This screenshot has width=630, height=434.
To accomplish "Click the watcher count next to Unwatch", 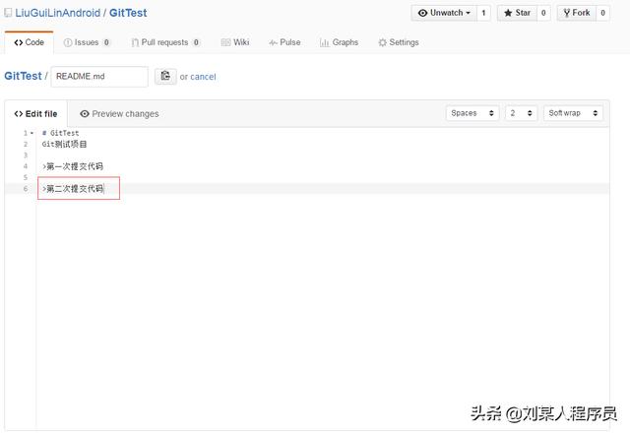I will (483, 13).
